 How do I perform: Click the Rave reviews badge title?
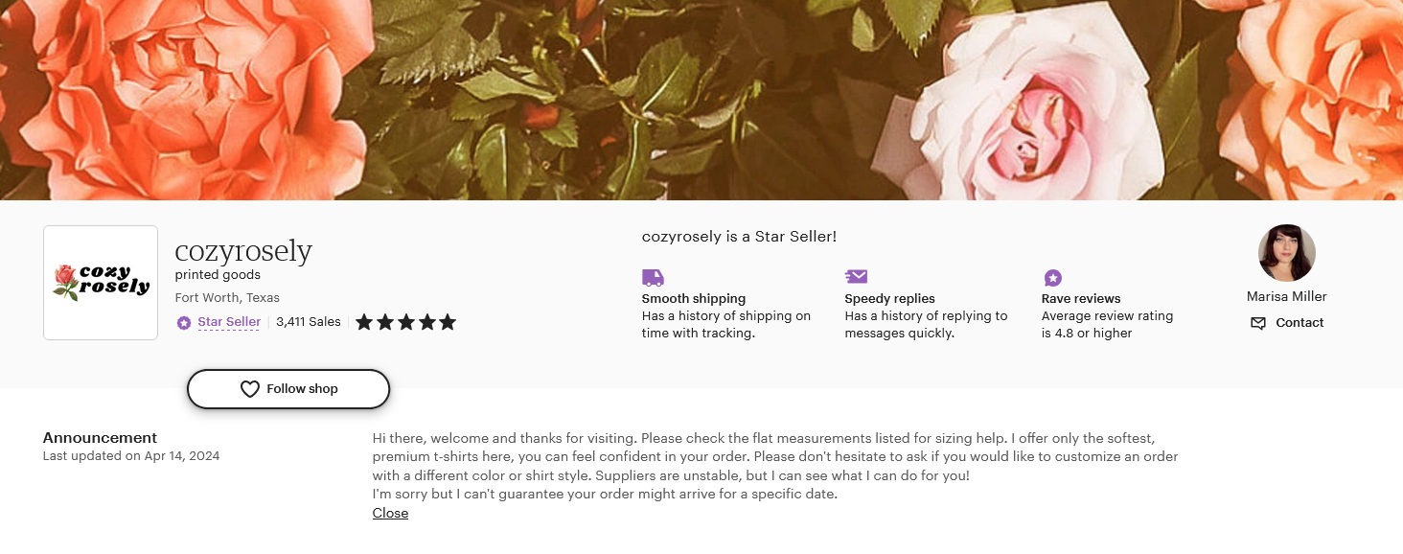[x=1081, y=298]
